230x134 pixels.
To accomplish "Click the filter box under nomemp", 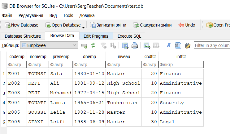I will 38,65.
